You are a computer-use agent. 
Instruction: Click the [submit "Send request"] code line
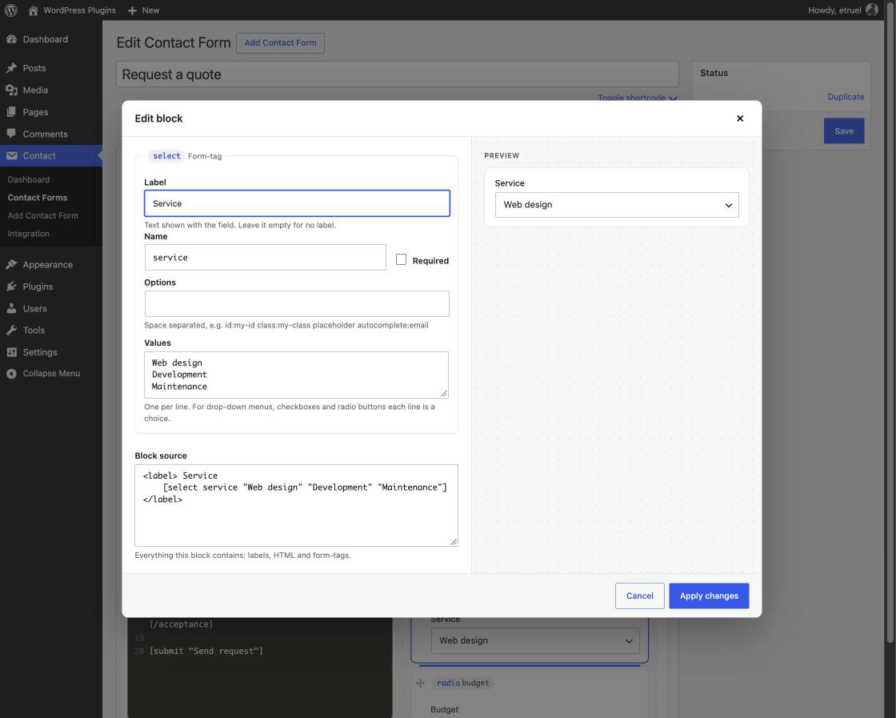206,651
